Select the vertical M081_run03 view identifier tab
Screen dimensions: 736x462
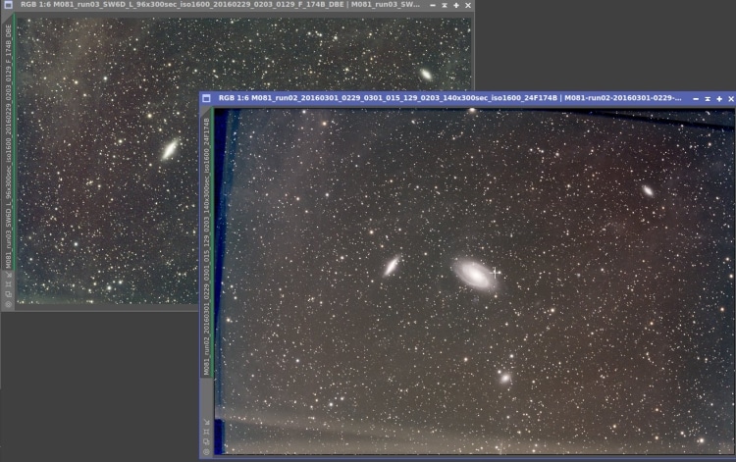pos(9,145)
